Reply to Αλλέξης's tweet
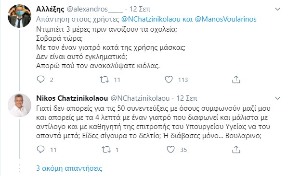The image size is (287, 176). (40, 80)
